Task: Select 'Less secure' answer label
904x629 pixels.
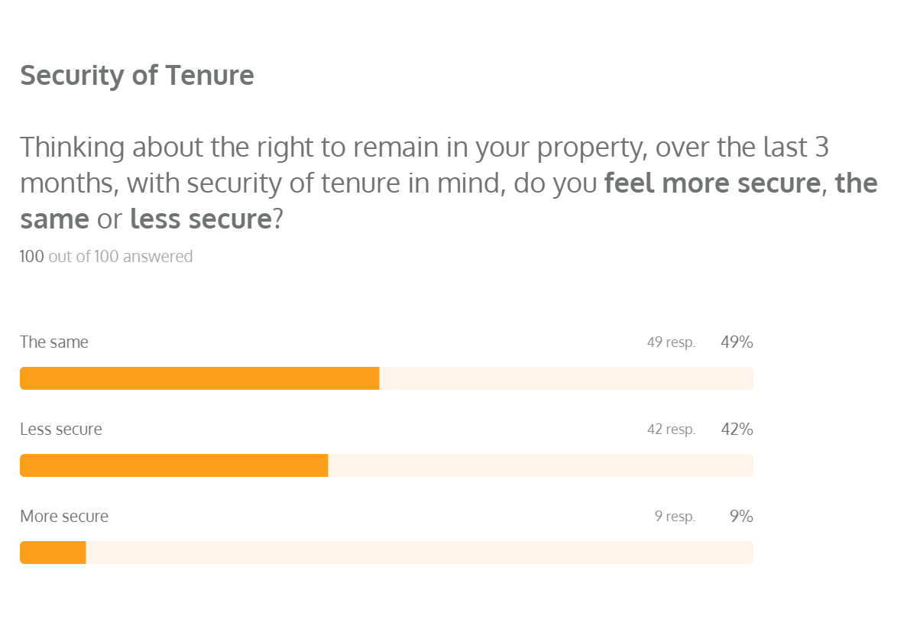Action: 61,430
